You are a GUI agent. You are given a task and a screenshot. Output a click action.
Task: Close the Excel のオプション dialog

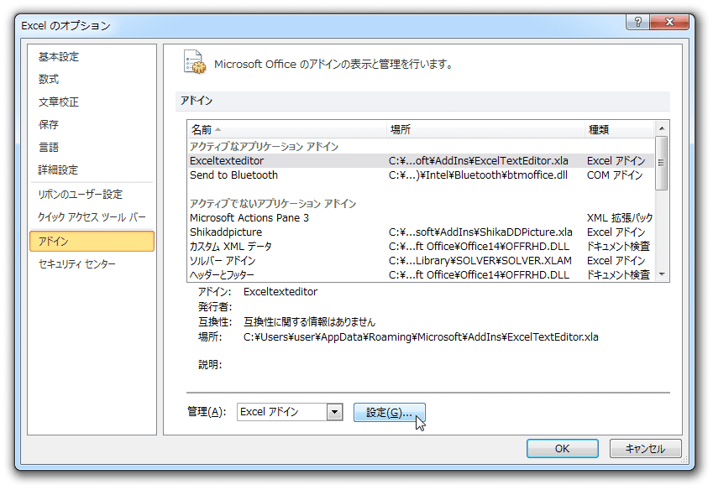669,22
